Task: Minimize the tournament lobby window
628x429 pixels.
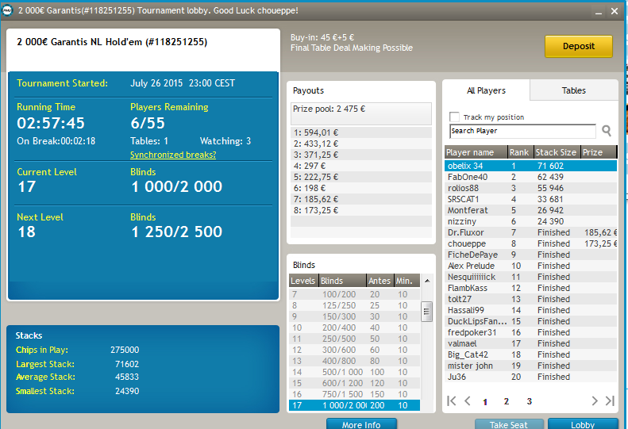Action: [599, 12]
